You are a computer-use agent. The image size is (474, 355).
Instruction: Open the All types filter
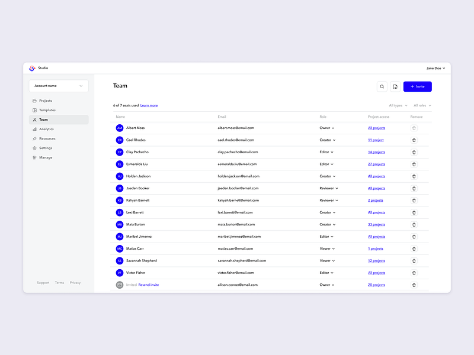tap(398, 105)
